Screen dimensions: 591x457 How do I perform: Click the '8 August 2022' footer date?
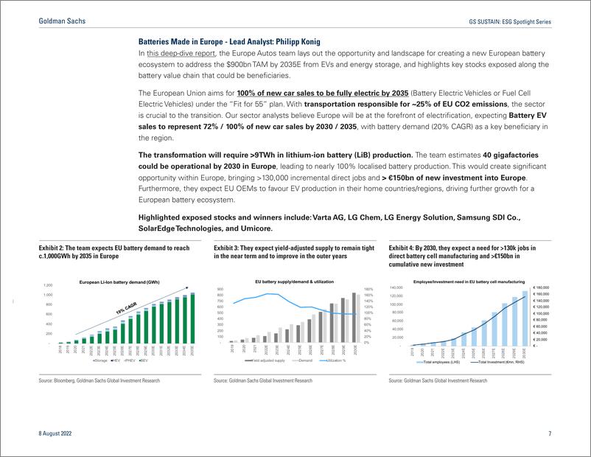pos(55,433)
